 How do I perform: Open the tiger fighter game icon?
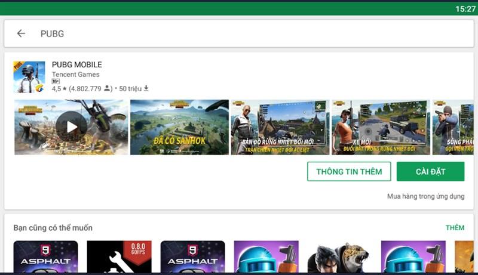[339, 256]
